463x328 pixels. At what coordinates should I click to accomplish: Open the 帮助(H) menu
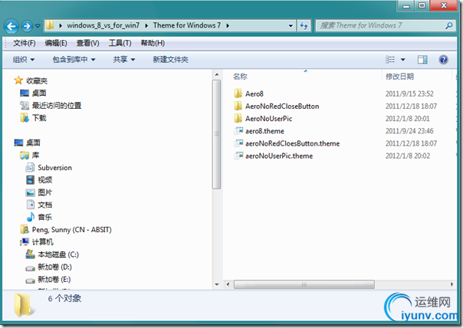[153, 43]
